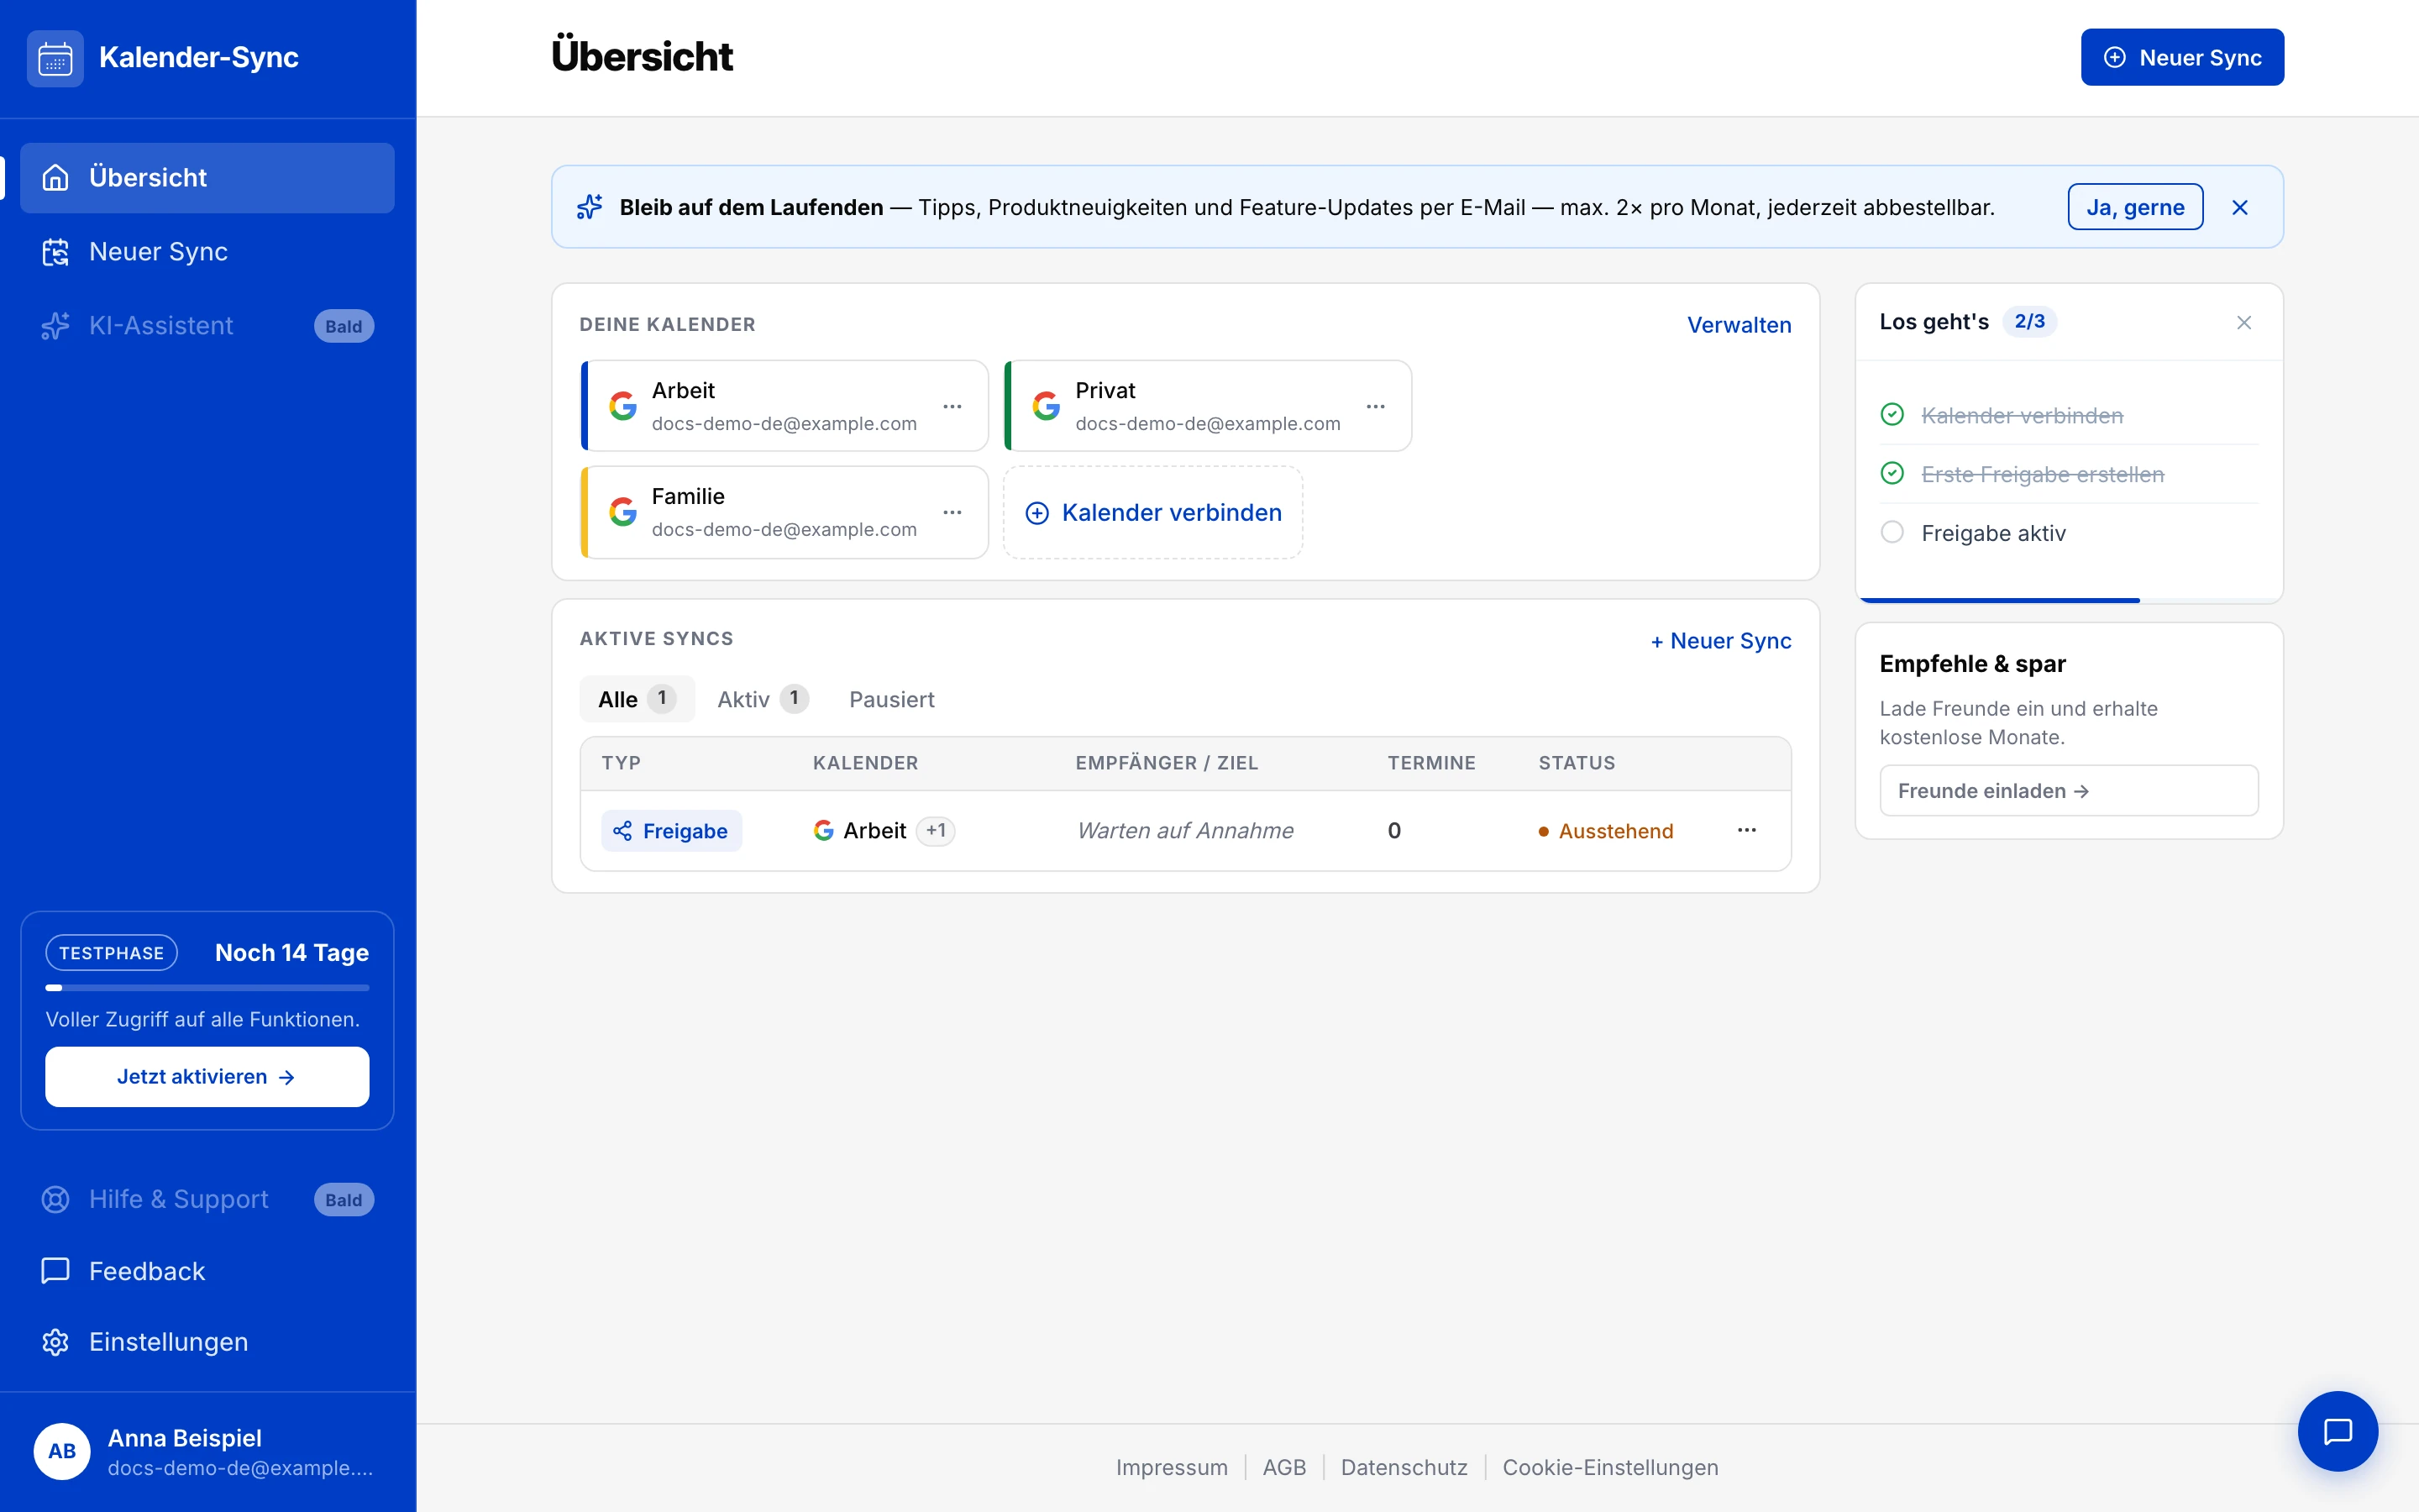Image resolution: width=2419 pixels, height=1512 pixels.
Task: Click the plus-circle icon in Kalender verbinden
Action: point(1037,513)
